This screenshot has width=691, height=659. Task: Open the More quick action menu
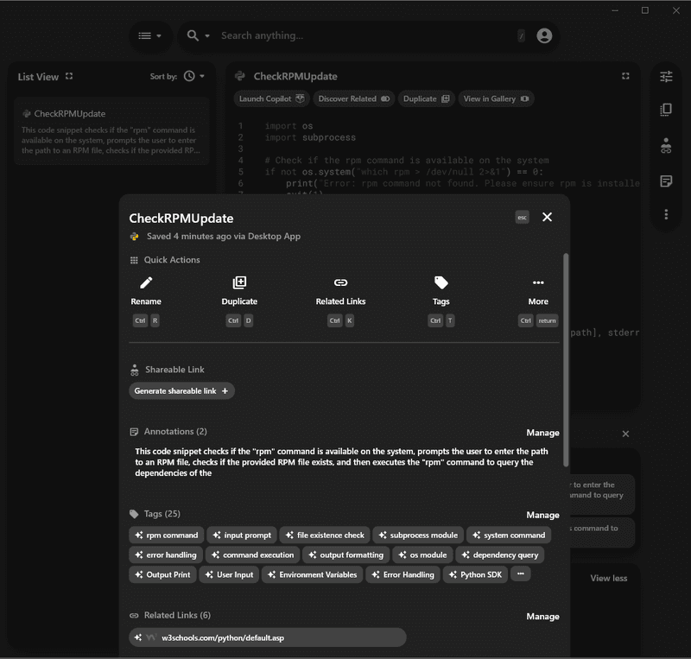(538, 282)
